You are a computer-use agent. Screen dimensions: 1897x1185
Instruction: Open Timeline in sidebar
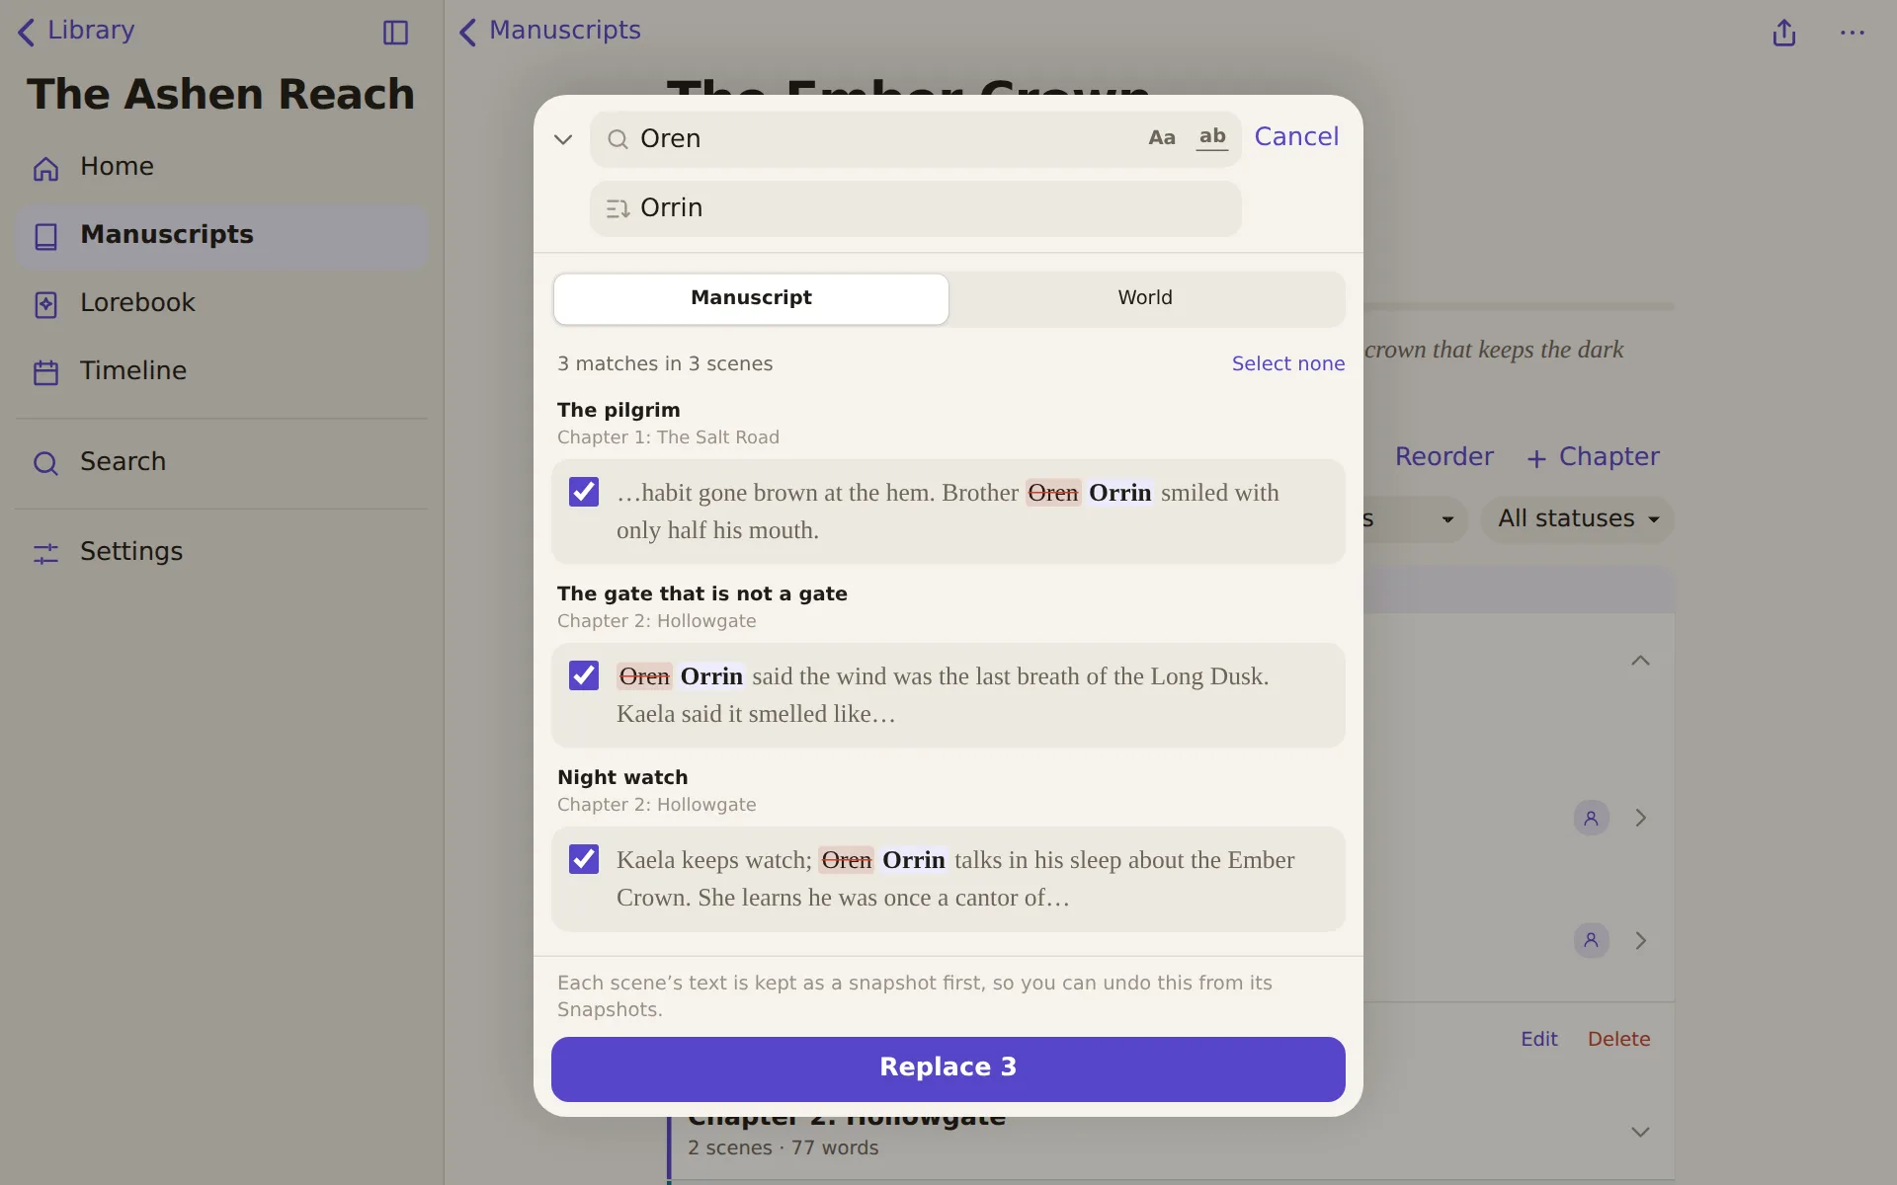click(221, 371)
